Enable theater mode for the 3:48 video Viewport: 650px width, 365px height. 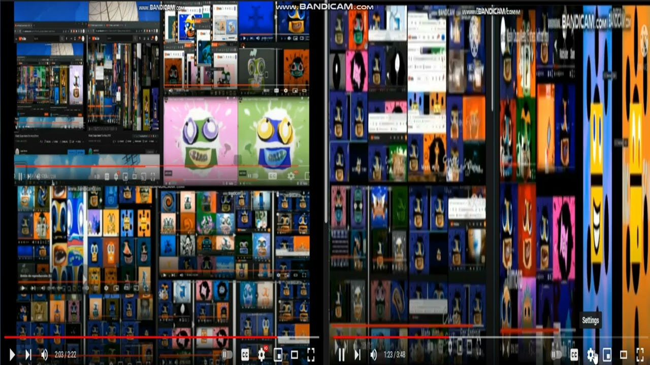[624, 355]
